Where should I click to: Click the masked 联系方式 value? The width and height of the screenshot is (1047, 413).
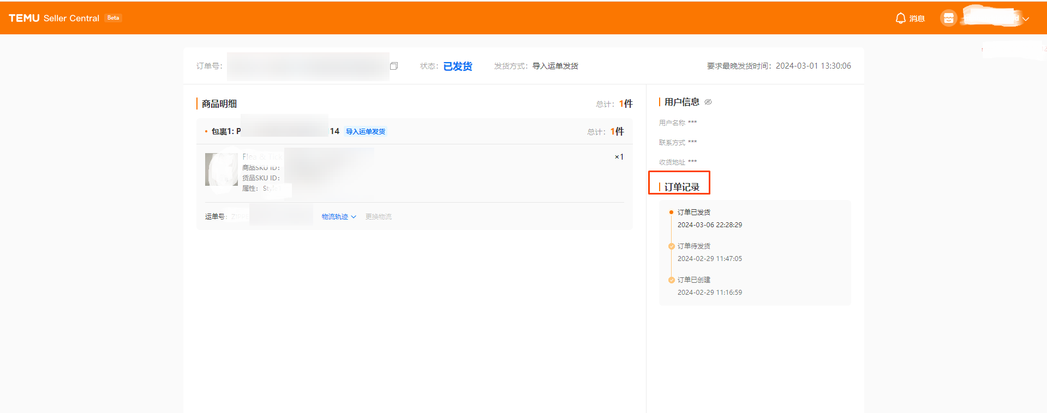click(692, 143)
